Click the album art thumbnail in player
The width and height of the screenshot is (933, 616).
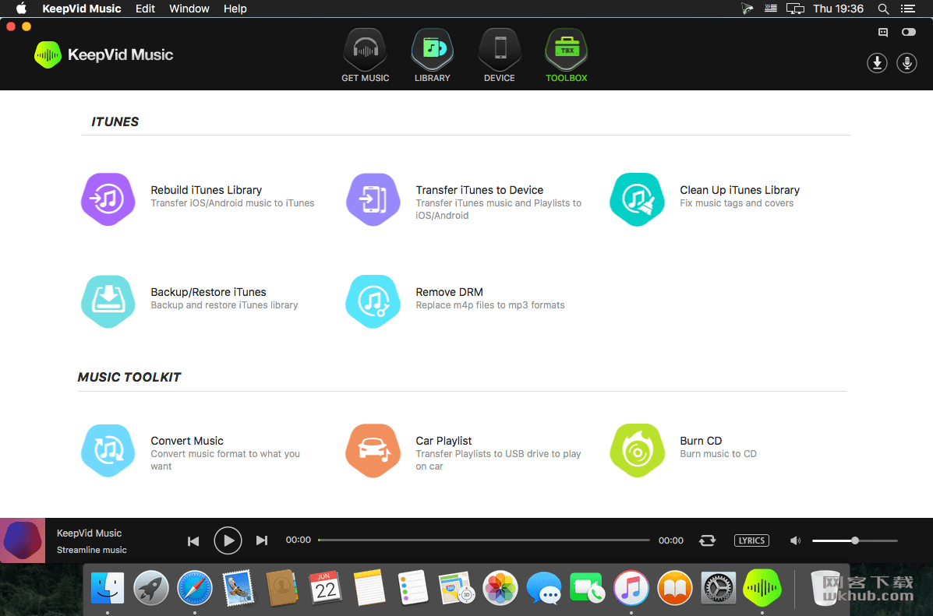(x=23, y=540)
